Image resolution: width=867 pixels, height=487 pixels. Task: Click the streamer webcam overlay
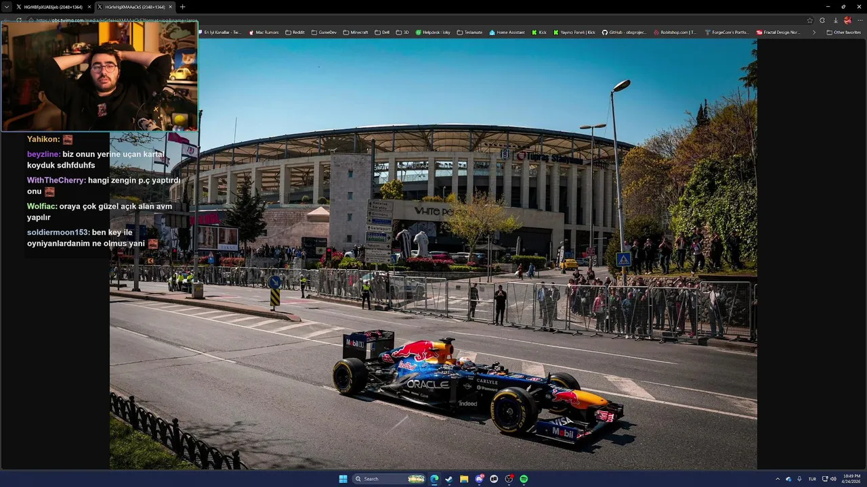point(100,76)
